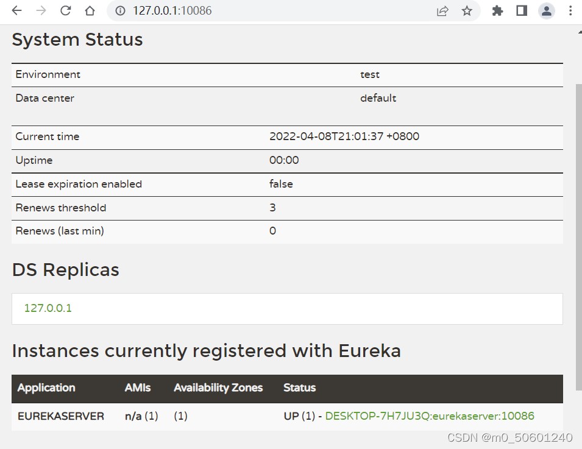The image size is (582, 449).
Task: Open the DESKTOP-7H7JU3Q:eurekaserver:10086 instance link
Action: (430, 416)
